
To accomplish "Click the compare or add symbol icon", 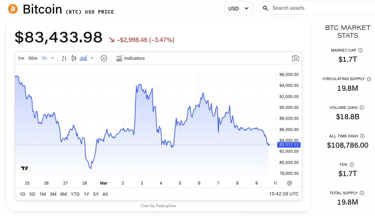I will (x=104, y=58).
